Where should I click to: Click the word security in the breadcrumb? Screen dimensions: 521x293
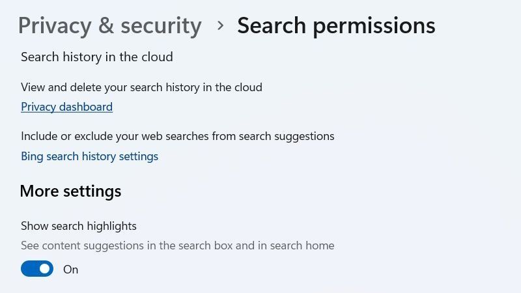click(x=161, y=25)
